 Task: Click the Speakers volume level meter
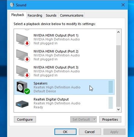click(x=111, y=87)
